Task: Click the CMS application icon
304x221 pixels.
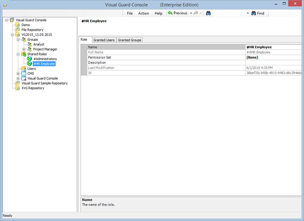Action: [x=24, y=73]
